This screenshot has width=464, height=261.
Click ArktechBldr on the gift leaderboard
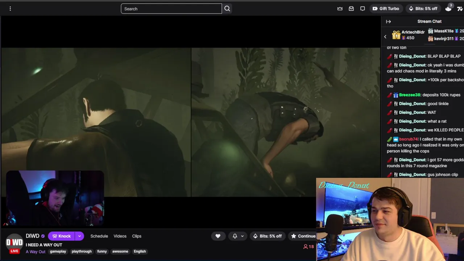(x=413, y=32)
